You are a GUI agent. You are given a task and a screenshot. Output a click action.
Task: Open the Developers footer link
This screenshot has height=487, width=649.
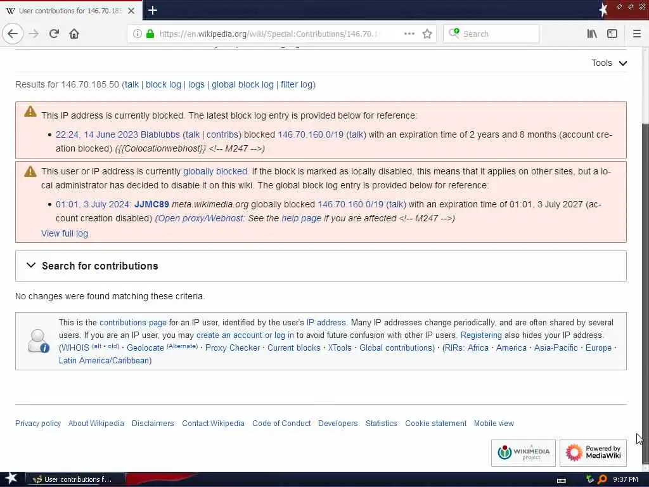pyautogui.click(x=338, y=423)
